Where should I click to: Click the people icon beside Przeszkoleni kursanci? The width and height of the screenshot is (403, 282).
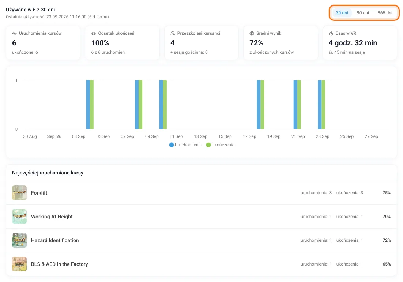pyautogui.click(x=173, y=33)
